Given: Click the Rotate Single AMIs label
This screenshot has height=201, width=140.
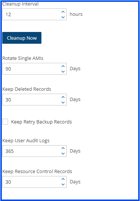Looking at the screenshot, I should (23, 58).
